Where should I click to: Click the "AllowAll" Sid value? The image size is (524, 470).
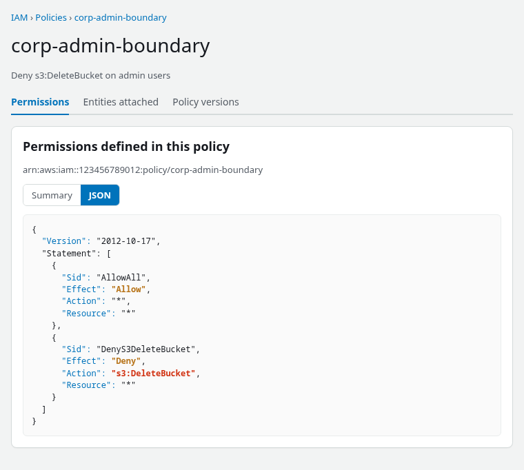pyautogui.click(x=121, y=278)
